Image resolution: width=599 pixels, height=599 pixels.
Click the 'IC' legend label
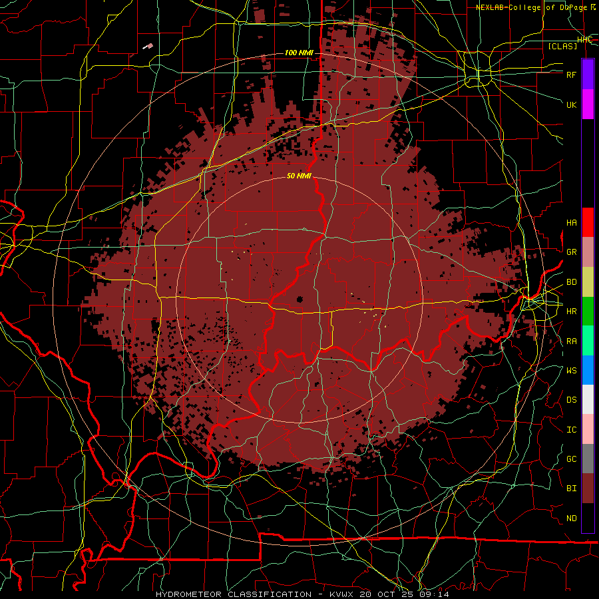[x=571, y=430]
